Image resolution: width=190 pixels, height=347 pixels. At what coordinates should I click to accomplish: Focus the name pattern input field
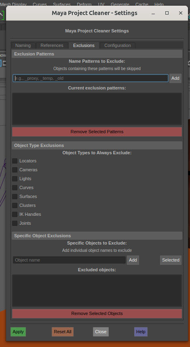click(91, 78)
